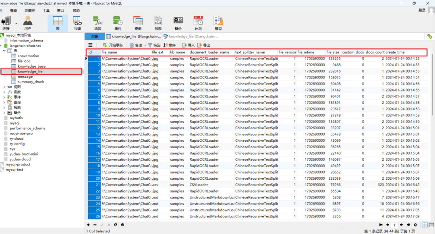Expand the 函数 node in the tree
The width and height of the screenshot is (435, 234).
(x=4, y=92)
